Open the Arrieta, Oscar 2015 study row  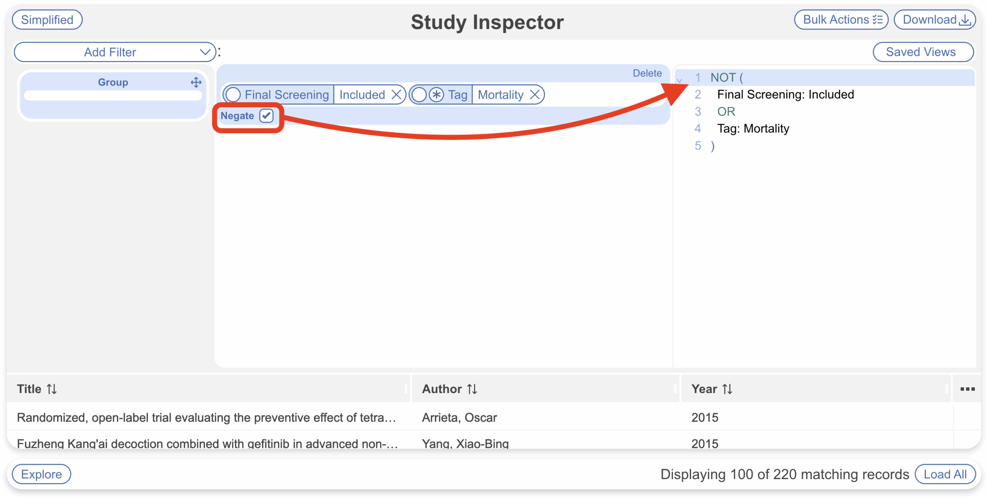click(x=206, y=417)
